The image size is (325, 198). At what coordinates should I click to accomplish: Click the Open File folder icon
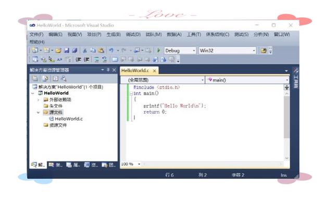pos(58,51)
